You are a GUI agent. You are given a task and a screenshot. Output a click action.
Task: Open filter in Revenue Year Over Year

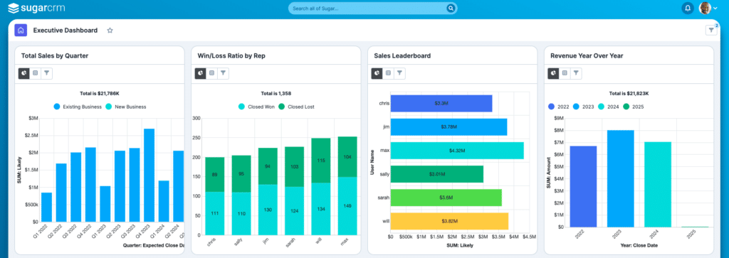pyautogui.click(x=576, y=73)
